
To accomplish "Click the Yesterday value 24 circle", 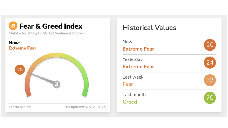I will pyautogui.click(x=210, y=63).
